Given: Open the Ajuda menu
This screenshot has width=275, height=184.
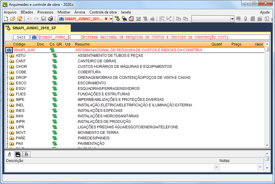Looking at the screenshot, I should pyautogui.click(x=265, y=12).
